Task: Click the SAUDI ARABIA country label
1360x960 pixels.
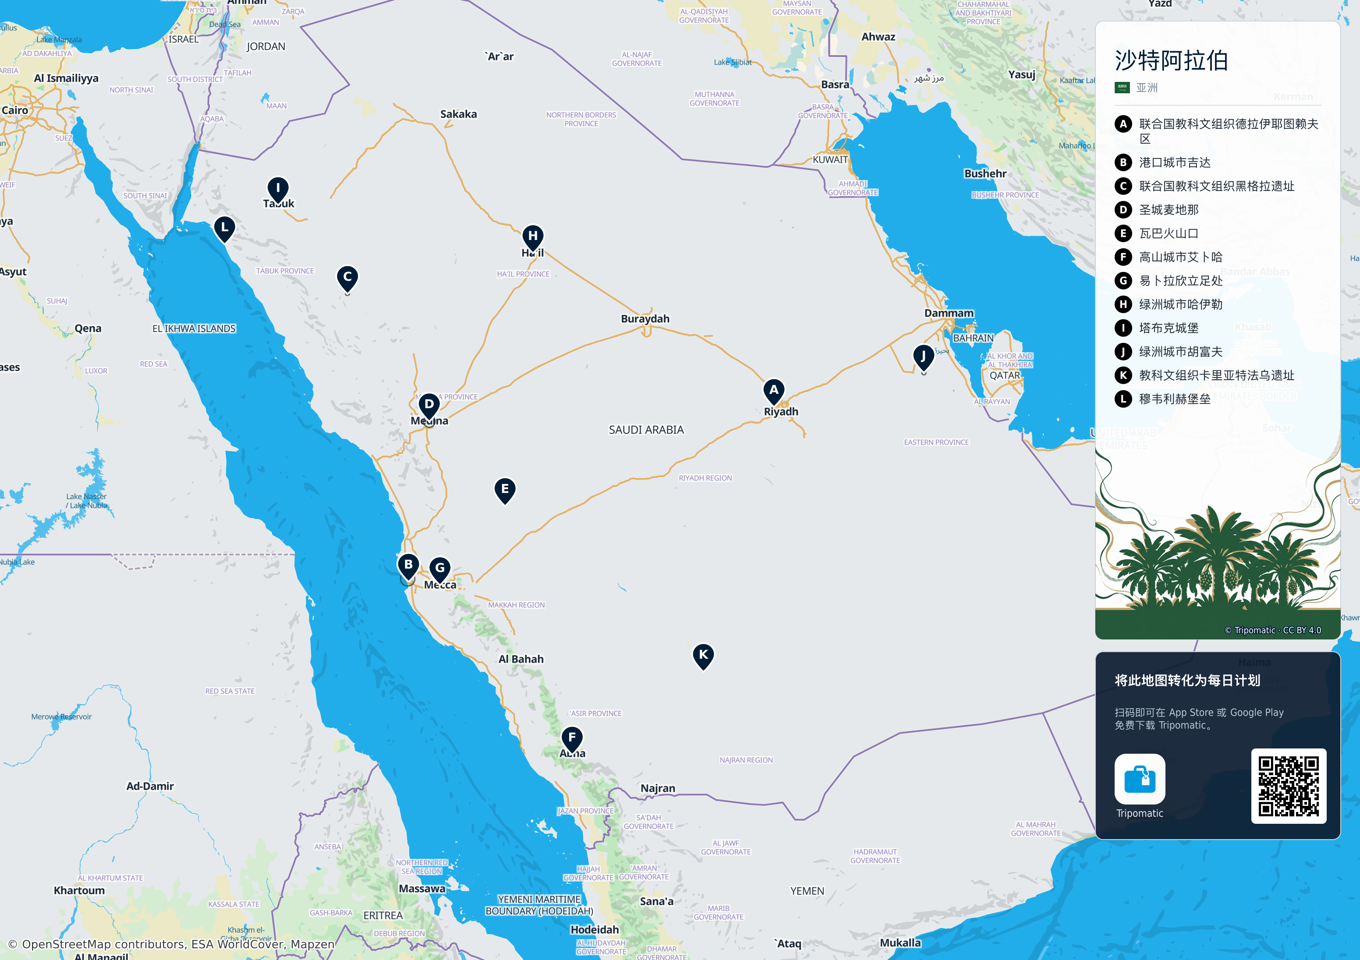Action: (x=646, y=430)
